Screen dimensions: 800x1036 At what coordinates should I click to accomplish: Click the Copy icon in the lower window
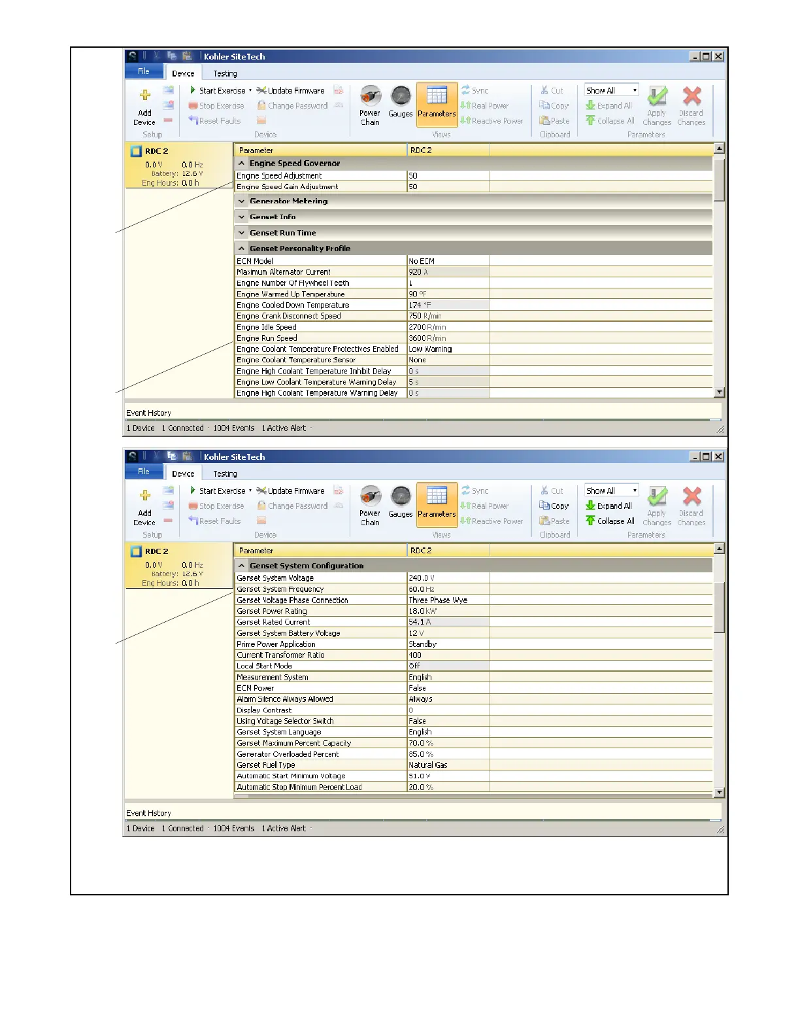(554, 506)
